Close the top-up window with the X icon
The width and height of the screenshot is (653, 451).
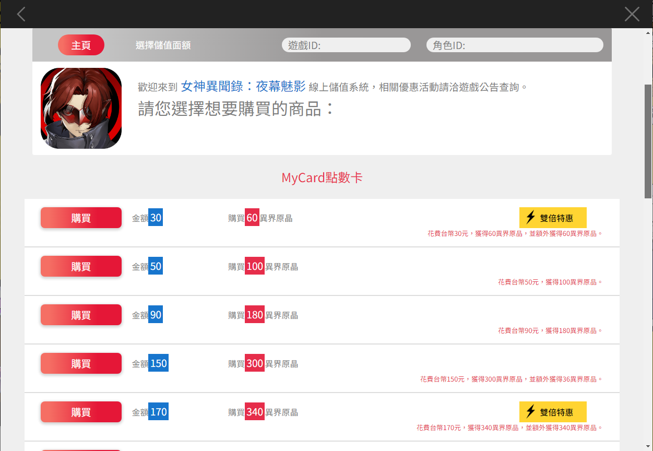(x=632, y=14)
